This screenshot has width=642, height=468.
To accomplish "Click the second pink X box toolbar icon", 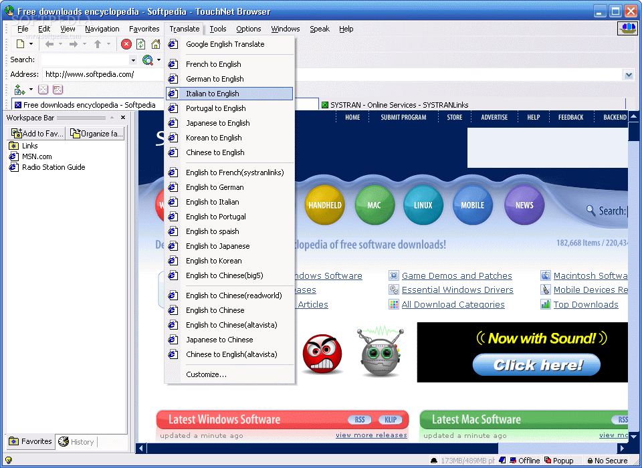I will (58, 90).
